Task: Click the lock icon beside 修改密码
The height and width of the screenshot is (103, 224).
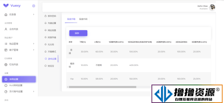Action: click(x=46, y=16)
